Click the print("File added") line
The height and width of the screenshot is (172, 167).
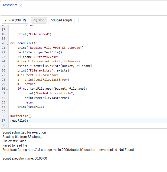point(34,34)
